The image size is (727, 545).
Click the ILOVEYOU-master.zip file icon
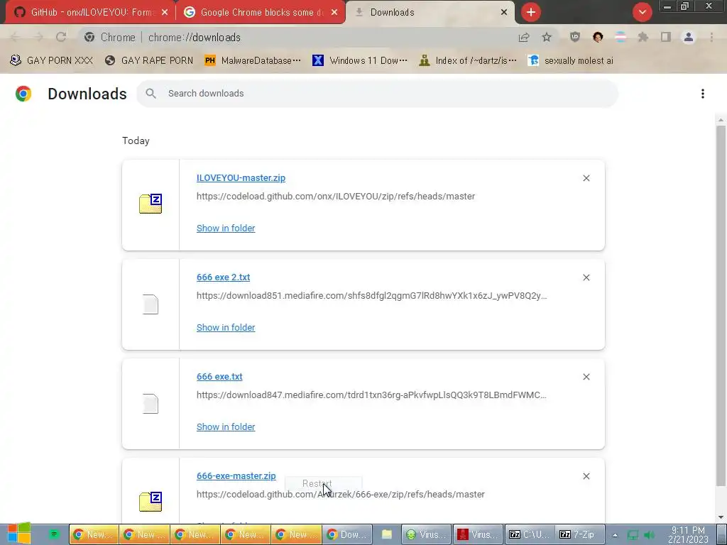[x=151, y=204]
